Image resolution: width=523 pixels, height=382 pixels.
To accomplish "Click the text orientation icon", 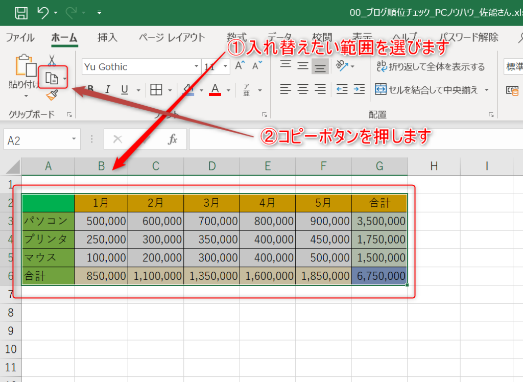I will tap(342, 66).
